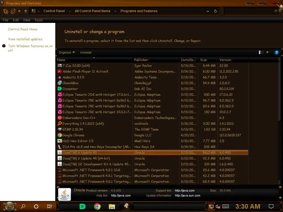Go up one folder level
This screenshot has height=212, width=283.
26,11
